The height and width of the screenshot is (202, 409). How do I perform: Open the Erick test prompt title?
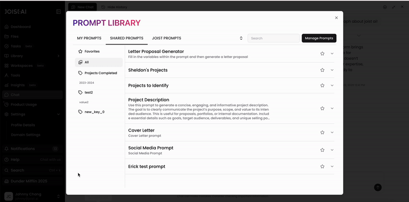[147, 167]
